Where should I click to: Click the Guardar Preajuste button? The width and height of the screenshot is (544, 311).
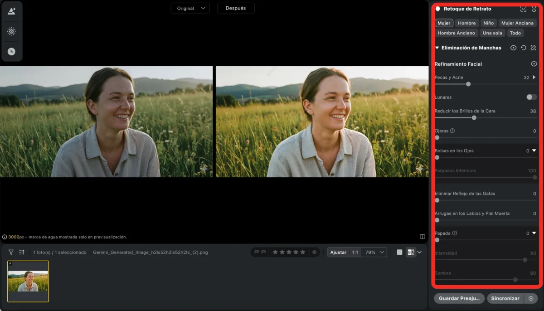[459, 298]
